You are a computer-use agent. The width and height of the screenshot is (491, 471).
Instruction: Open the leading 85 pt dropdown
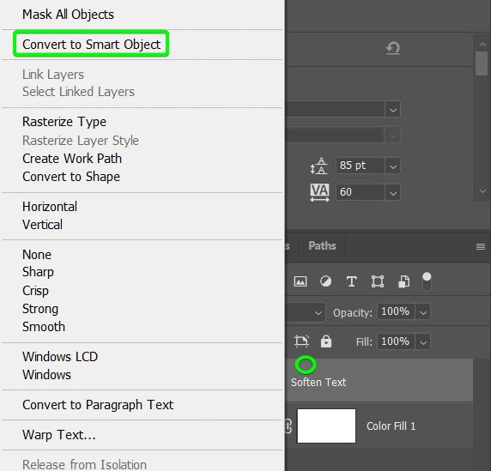(x=392, y=166)
